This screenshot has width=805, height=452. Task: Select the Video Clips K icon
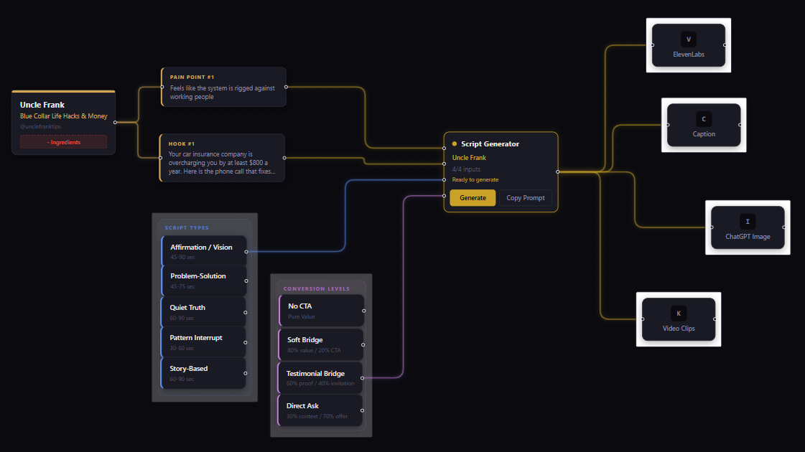pos(678,314)
